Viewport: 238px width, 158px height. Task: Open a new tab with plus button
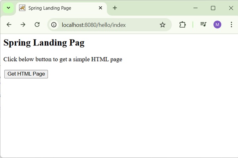pos(115,8)
